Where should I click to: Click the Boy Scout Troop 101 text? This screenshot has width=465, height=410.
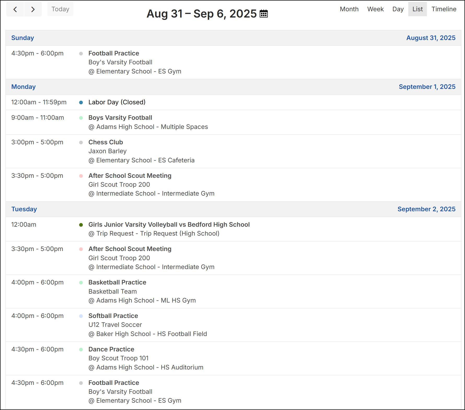pos(118,358)
